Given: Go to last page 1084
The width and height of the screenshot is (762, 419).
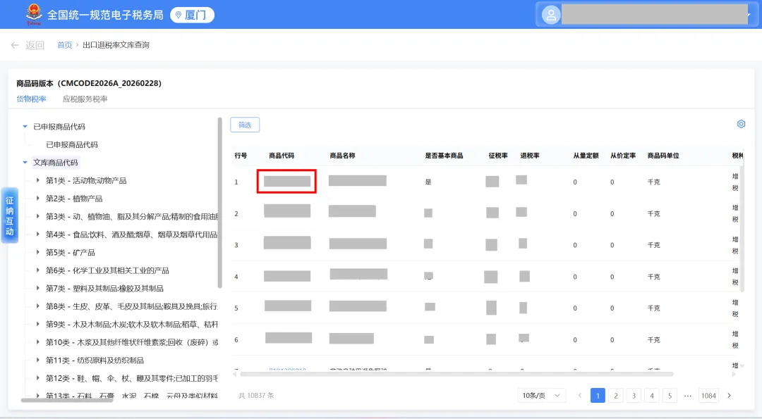Looking at the screenshot, I should click(x=708, y=396).
